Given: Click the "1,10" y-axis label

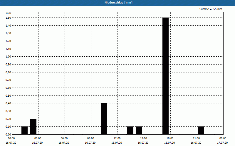Looking at the screenshot, I should pos(8,49).
